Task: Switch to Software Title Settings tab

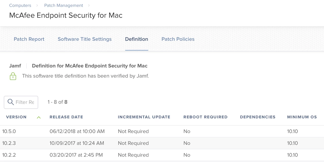Action: point(85,39)
